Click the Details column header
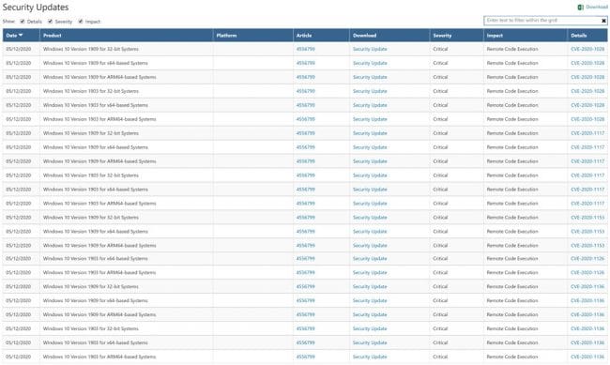 tap(579, 36)
